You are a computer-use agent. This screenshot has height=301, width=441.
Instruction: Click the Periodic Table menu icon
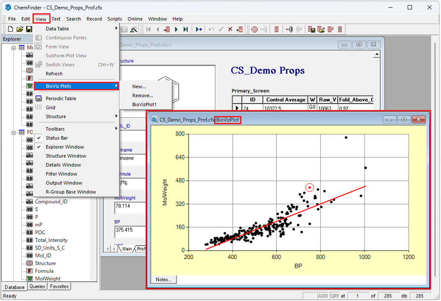click(x=39, y=99)
